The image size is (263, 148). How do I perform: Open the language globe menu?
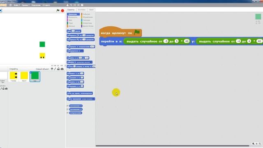11,5
